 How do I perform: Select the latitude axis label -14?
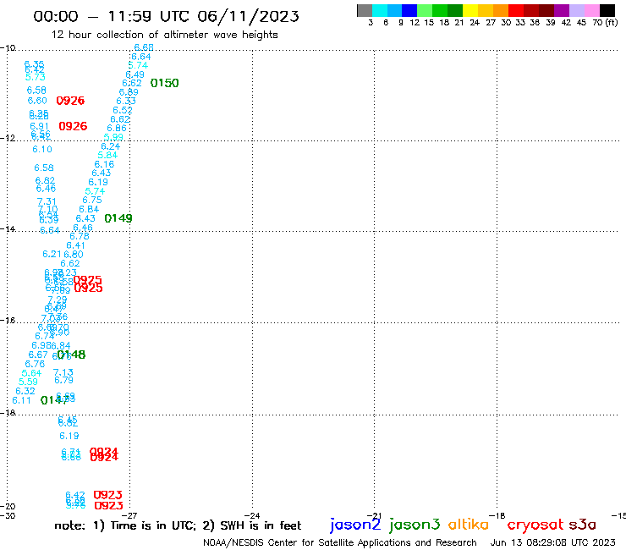pyautogui.click(x=8, y=228)
